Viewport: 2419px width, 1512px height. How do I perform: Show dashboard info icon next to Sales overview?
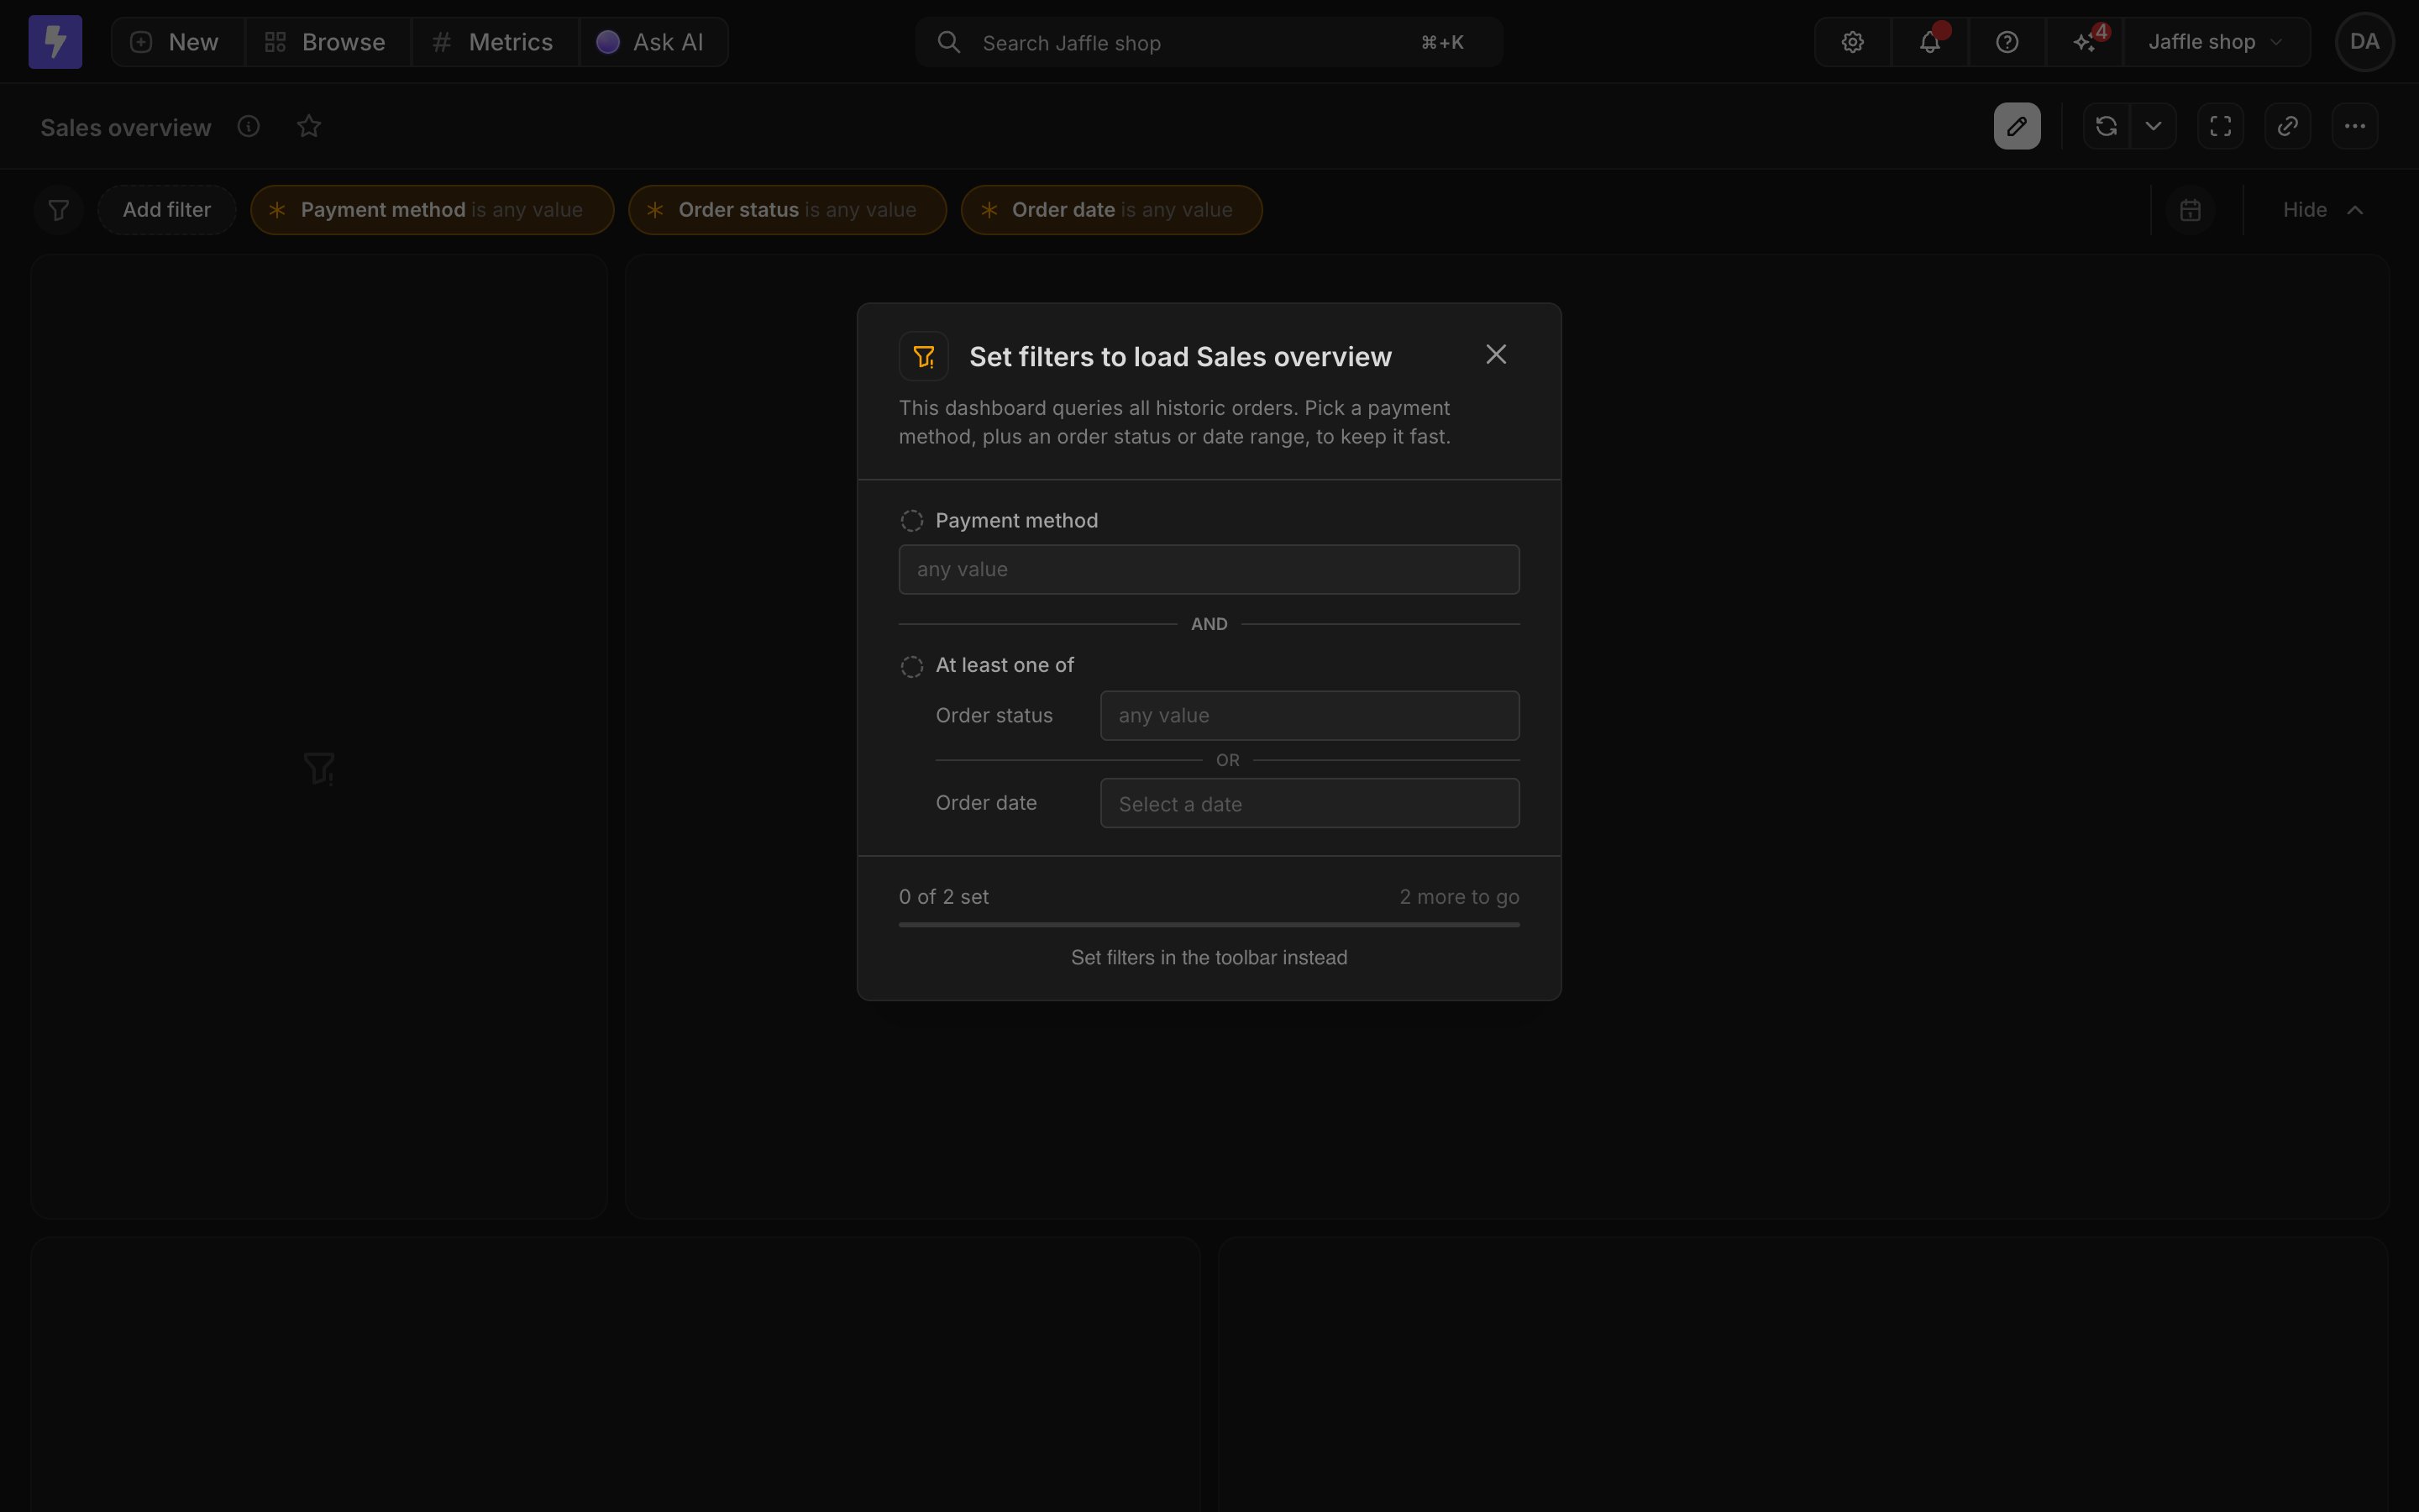249,126
